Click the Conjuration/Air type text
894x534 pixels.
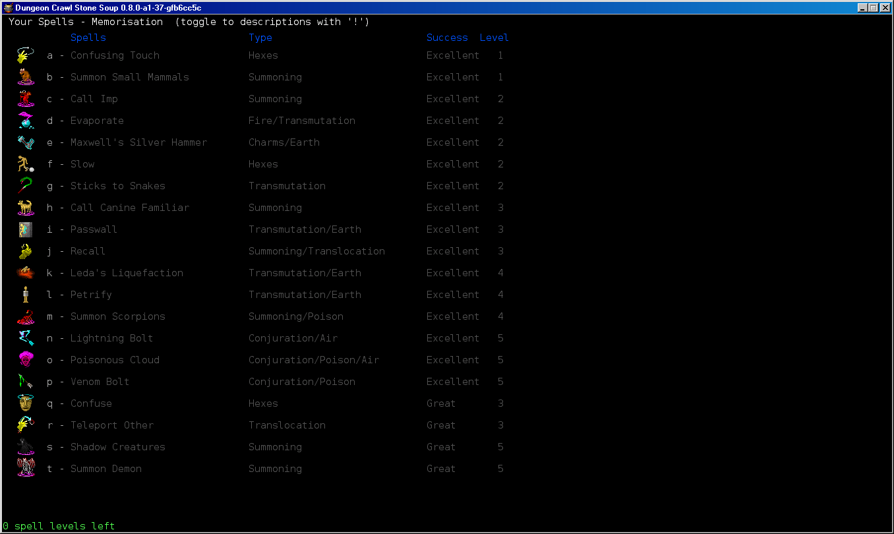(293, 338)
